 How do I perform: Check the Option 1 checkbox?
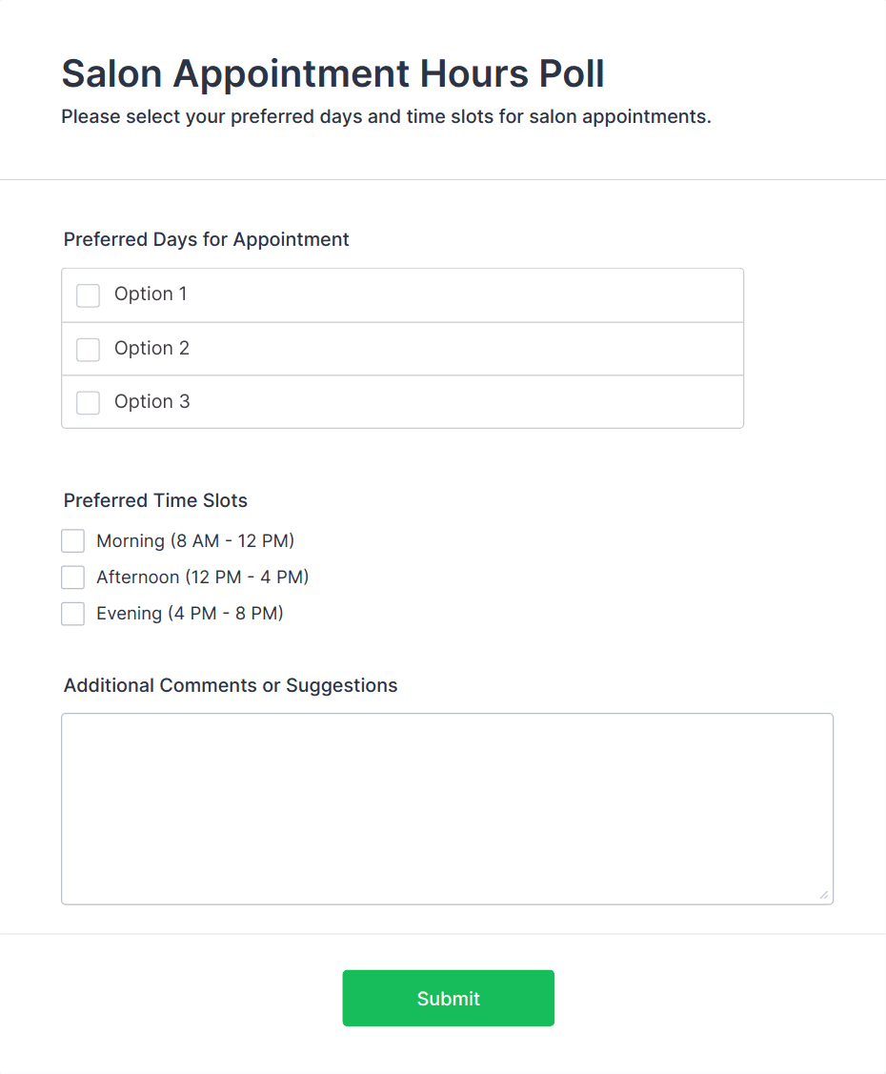[88, 295]
